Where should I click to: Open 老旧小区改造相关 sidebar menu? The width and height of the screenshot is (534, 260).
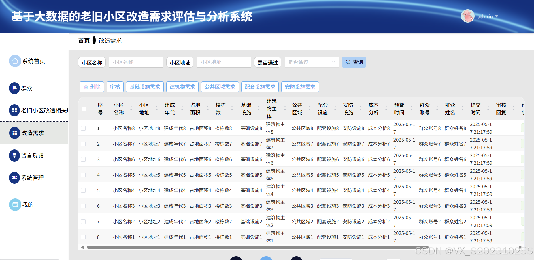(x=44, y=110)
